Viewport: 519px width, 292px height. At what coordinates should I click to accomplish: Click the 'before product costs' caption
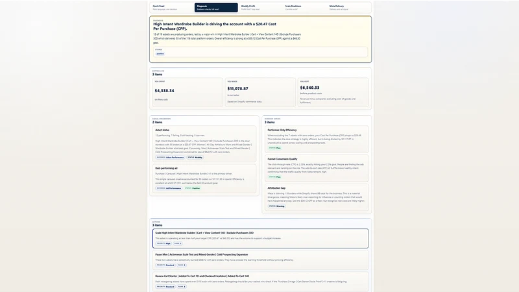point(311,93)
